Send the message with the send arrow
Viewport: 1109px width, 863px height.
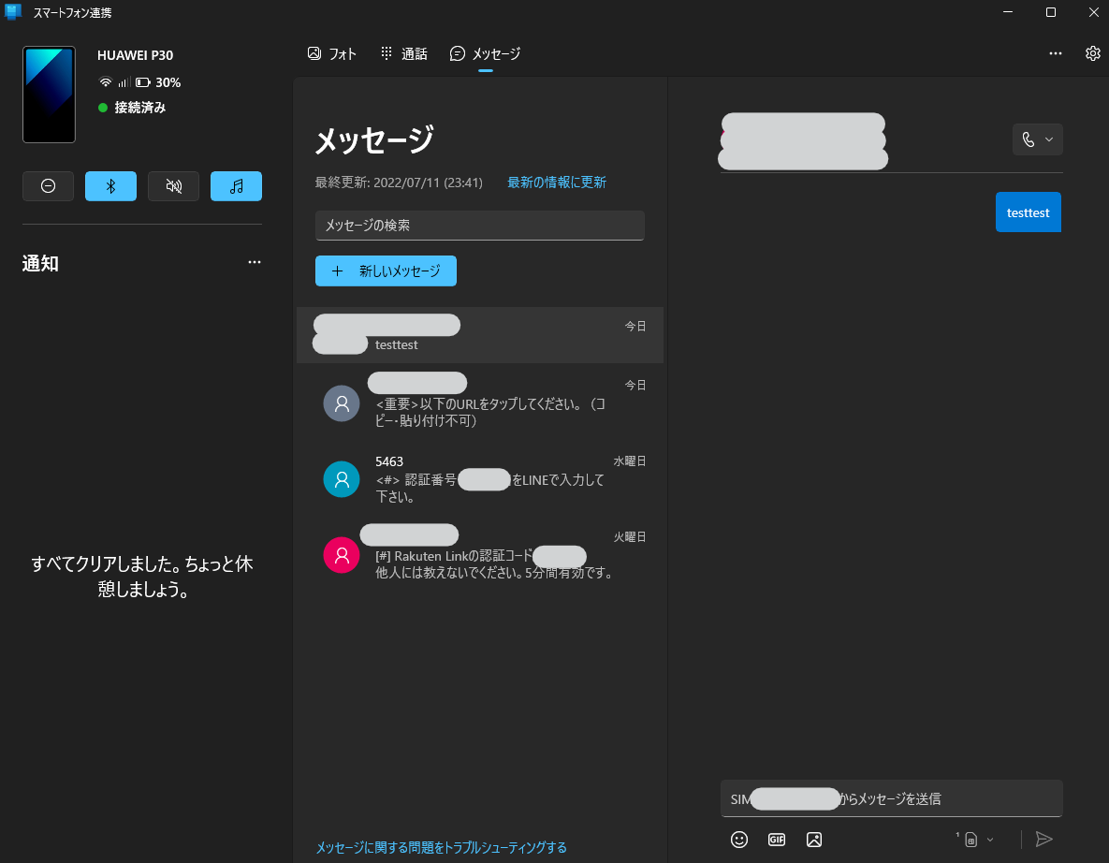(x=1043, y=840)
